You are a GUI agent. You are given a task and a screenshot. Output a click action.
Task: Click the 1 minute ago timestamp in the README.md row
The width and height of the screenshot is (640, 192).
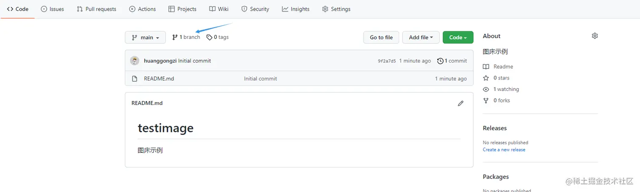tap(451, 79)
